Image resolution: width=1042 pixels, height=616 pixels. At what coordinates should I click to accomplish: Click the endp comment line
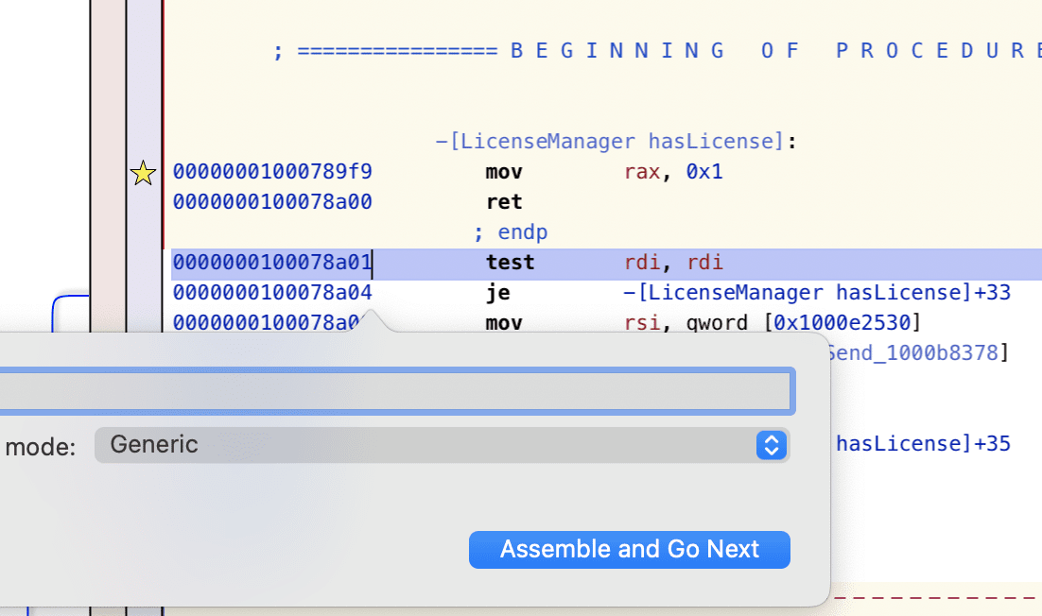pos(511,232)
